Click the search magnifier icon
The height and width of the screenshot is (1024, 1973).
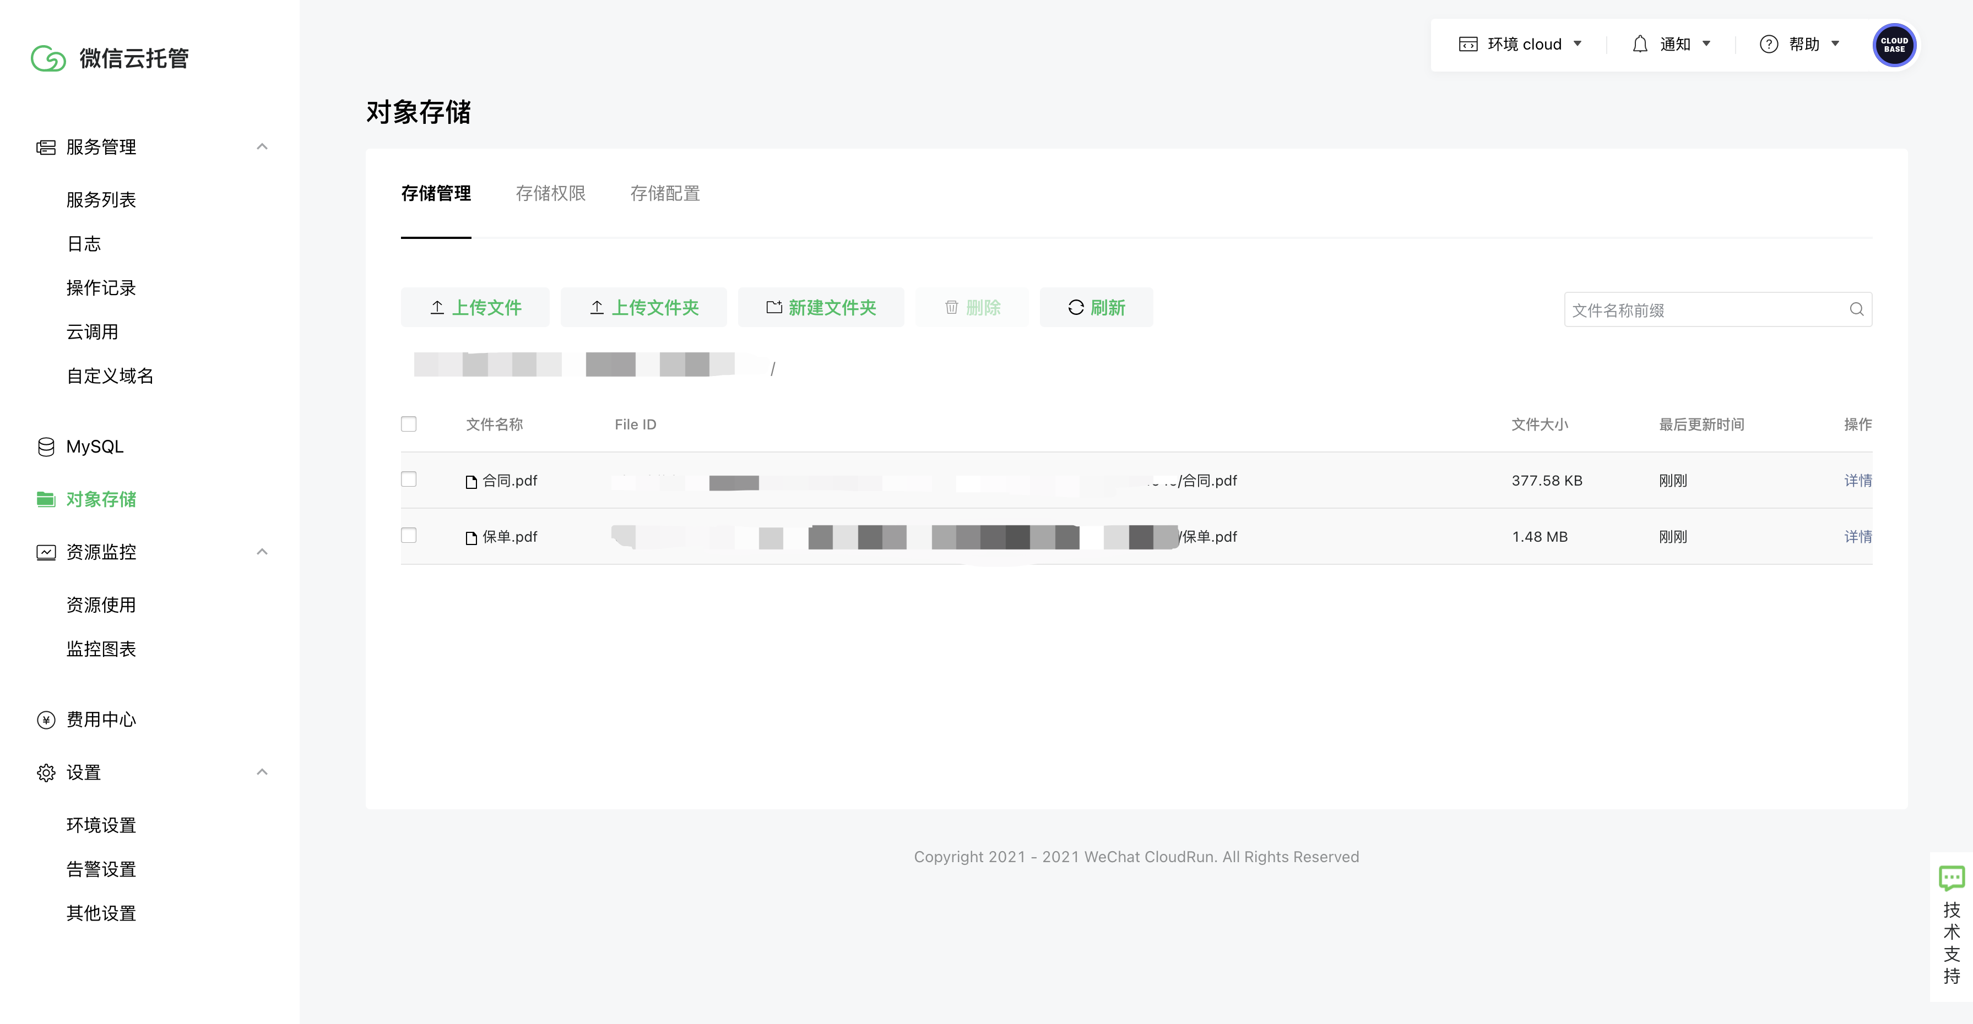tap(1856, 309)
